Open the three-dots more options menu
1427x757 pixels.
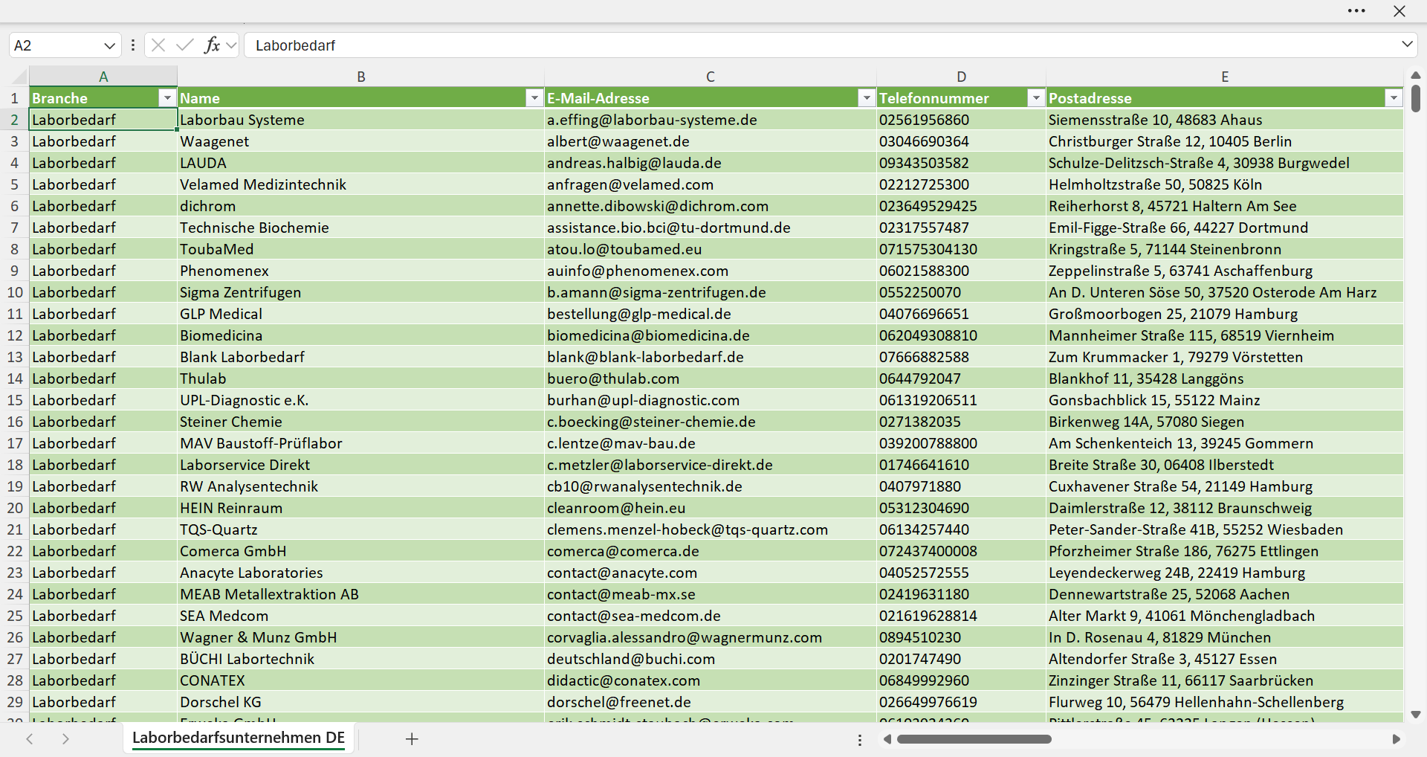pyautogui.click(x=1356, y=11)
